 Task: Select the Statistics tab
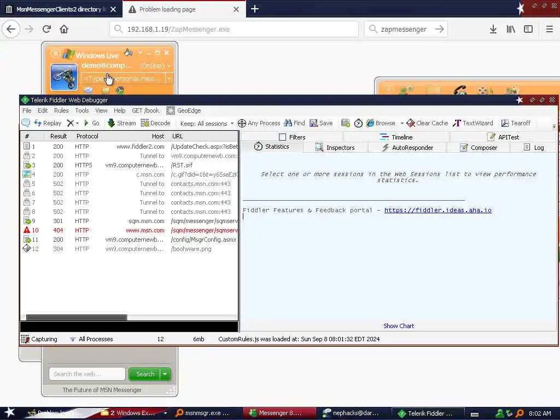click(272, 147)
